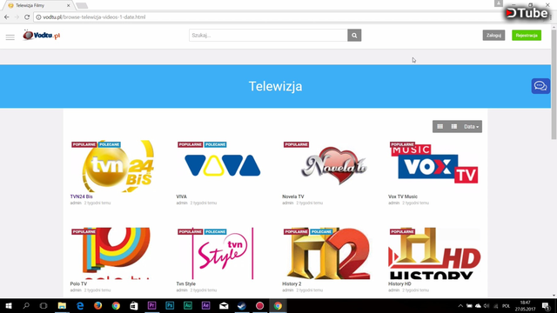Reload the current page
The height and width of the screenshot is (313, 557).
[27, 17]
